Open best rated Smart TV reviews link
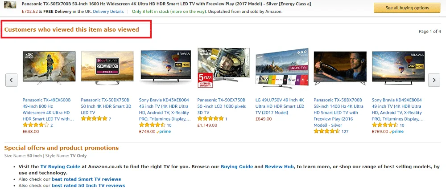The width and height of the screenshot is (446, 190). coord(86,179)
